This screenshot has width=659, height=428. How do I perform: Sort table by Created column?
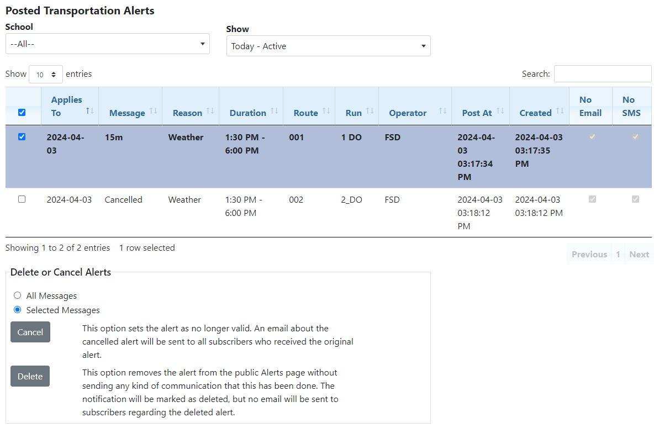[535, 113]
